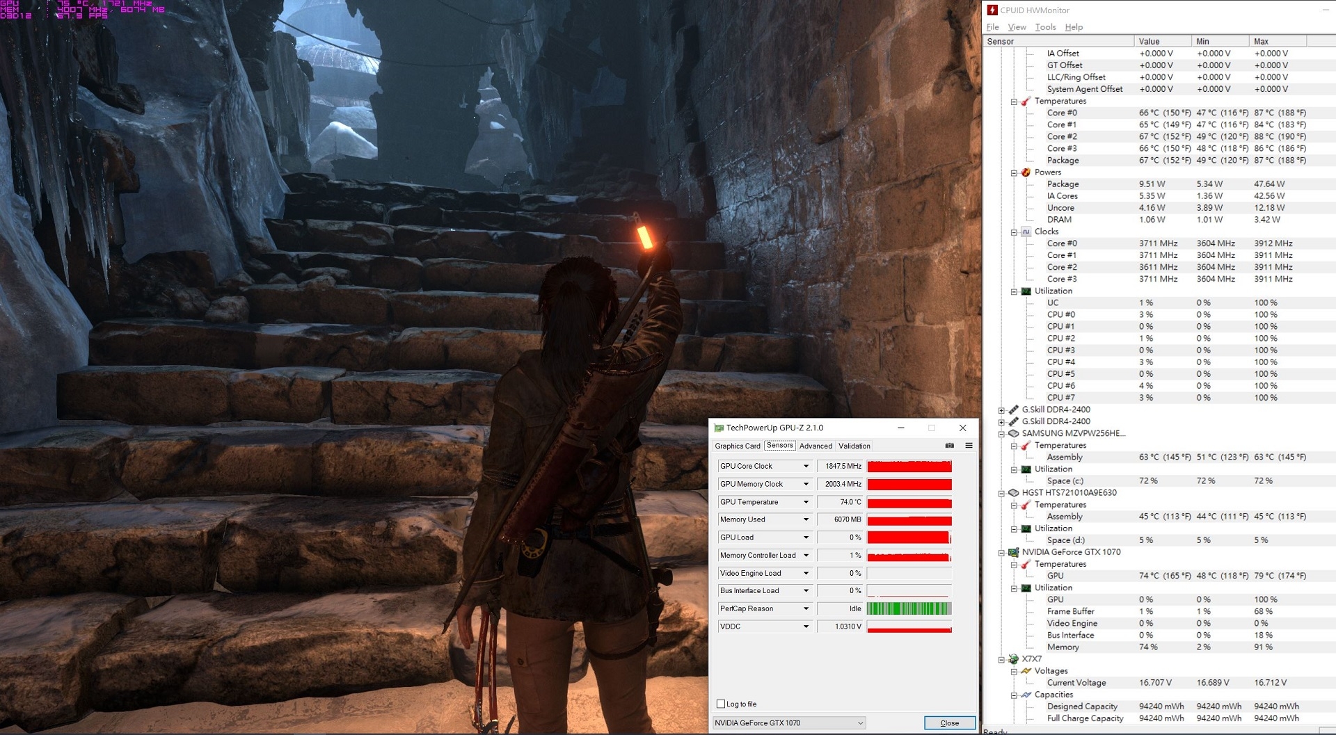Click the TechPowerUp GPU-Z title bar icon
This screenshot has height=735, width=1336.
click(719, 428)
